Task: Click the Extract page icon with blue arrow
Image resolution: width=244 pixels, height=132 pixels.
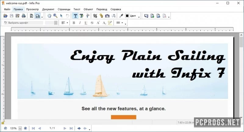Action: pos(158,16)
